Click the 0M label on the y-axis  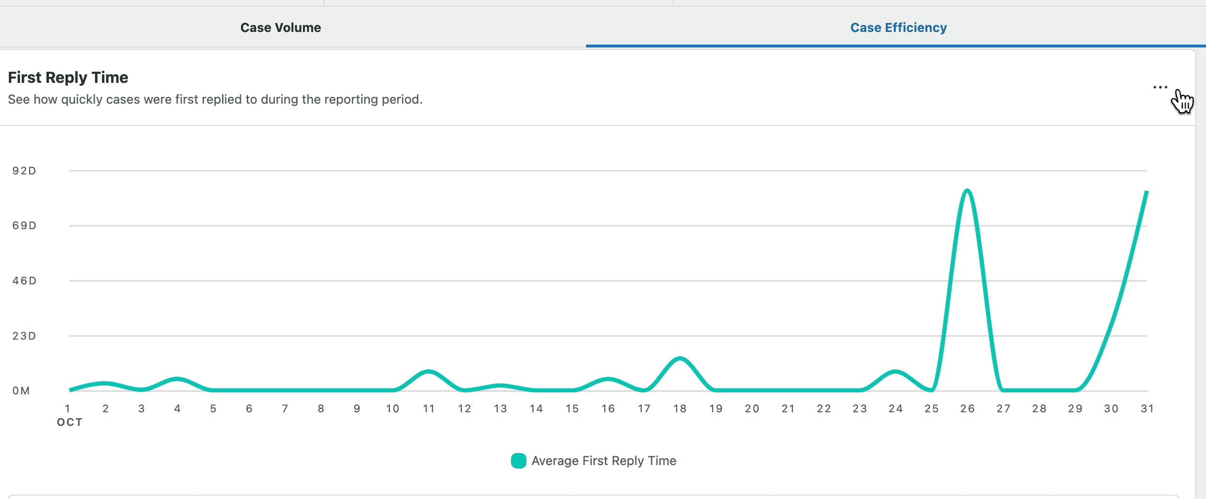(24, 390)
